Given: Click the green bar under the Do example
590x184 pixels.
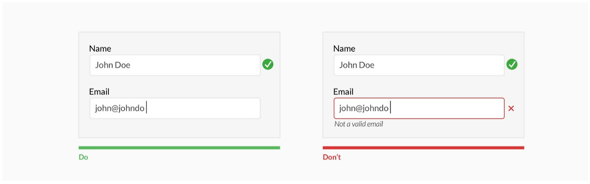Looking at the screenshot, I should pyautogui.click(x=179, y=148).
